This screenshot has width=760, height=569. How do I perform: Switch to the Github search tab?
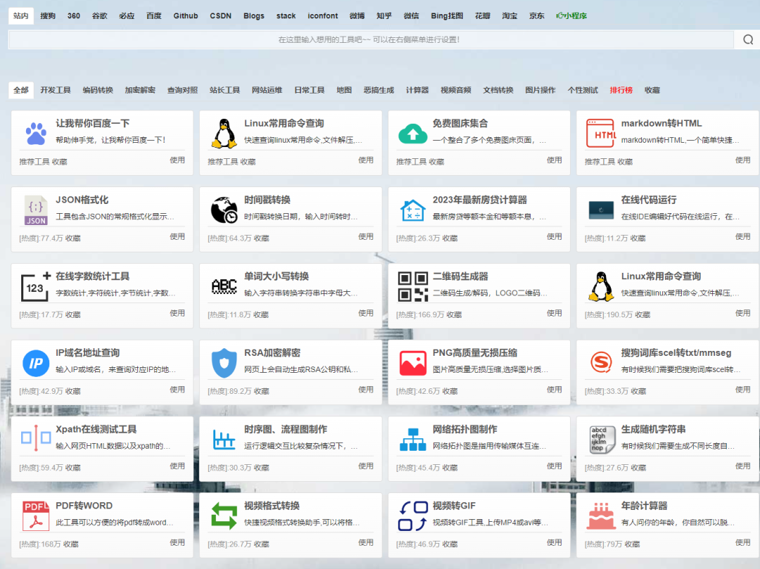click(x=186, y=15)
